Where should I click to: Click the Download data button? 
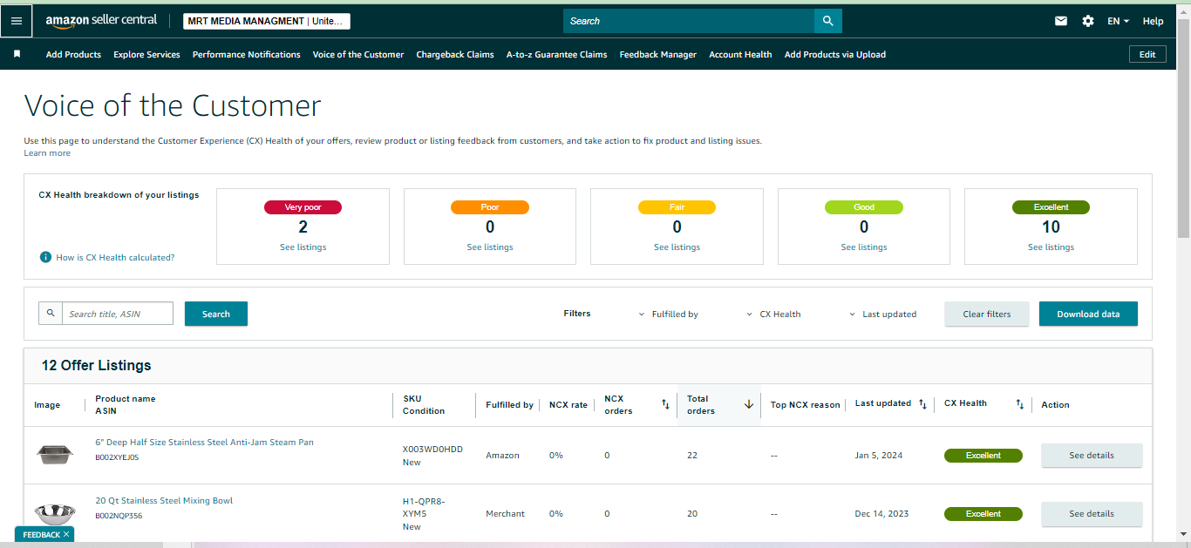click(1088, 314)
